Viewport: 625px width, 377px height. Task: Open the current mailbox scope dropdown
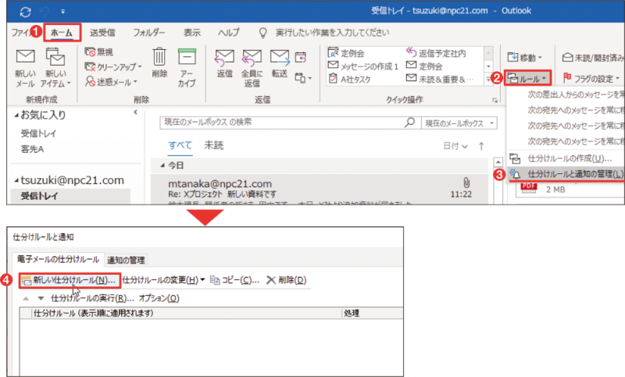(x=459, y=123)
